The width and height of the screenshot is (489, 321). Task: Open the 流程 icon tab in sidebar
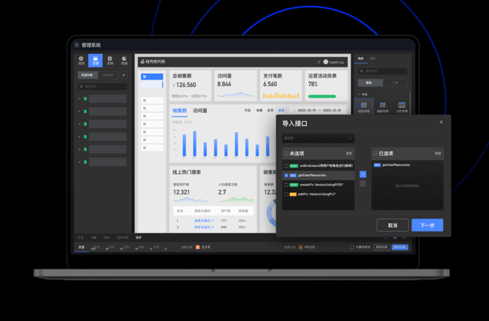(x=81, y=60)
